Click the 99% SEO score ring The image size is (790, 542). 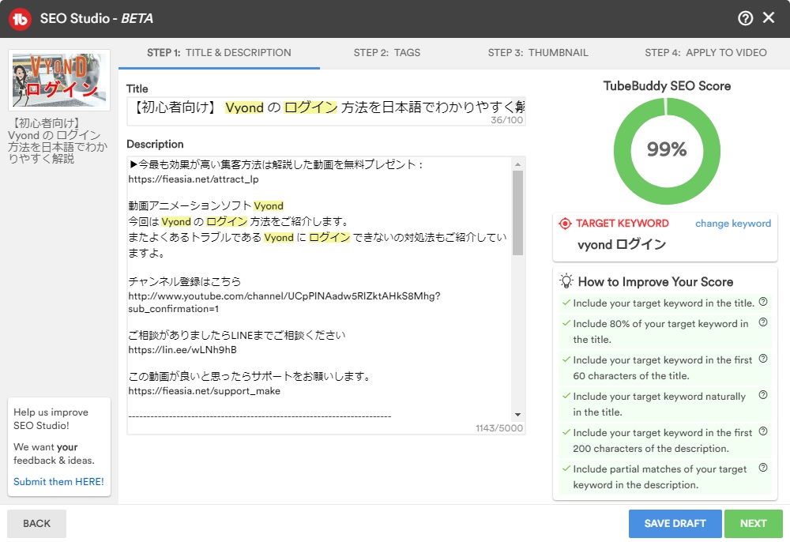pyautogui.click(x=667, y=151)
